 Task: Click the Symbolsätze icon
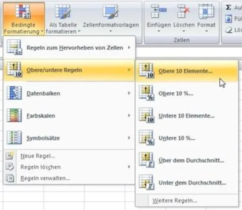tap(14, 138)
